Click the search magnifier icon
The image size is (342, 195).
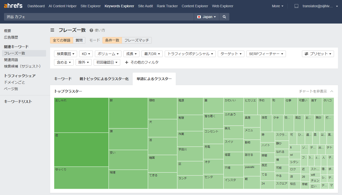point(224,17)
